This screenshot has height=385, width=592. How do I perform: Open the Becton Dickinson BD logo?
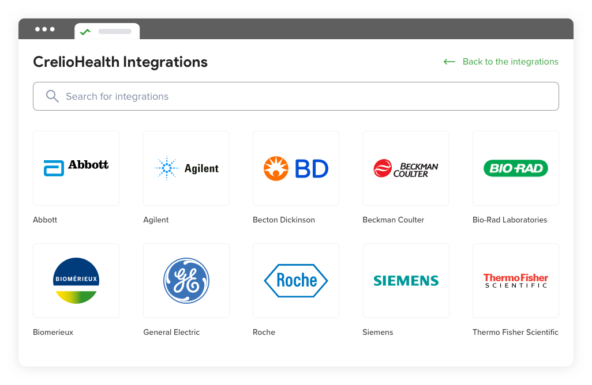point(295,168)
